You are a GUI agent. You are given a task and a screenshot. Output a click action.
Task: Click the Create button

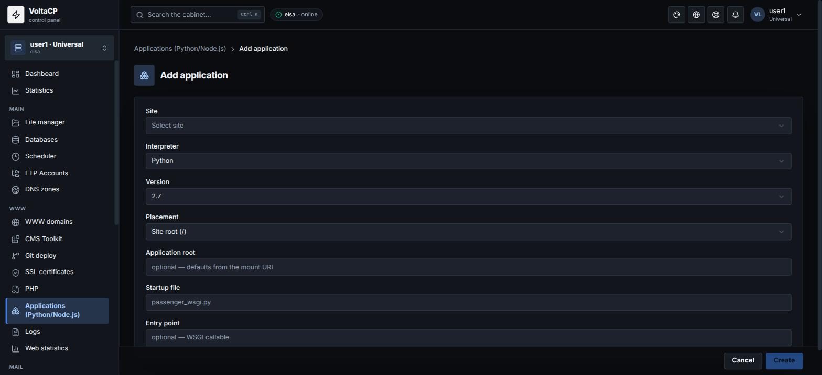[x=784, y=360]
